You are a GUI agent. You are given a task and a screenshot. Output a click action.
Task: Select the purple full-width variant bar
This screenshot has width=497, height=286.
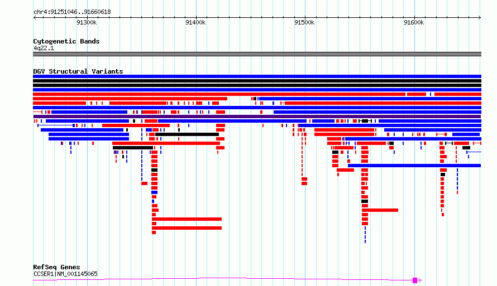(257, 117)
